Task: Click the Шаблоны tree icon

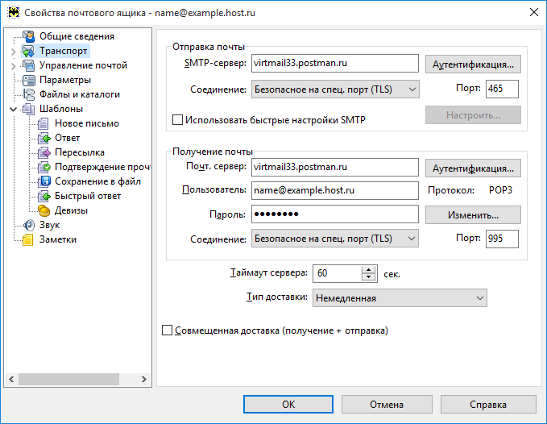Action: click(29, 109)
